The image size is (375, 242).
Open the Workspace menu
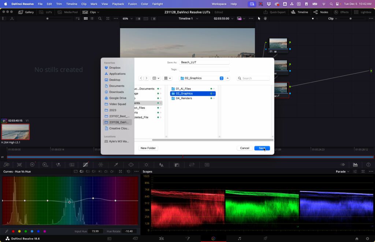[x=219, y=4]
